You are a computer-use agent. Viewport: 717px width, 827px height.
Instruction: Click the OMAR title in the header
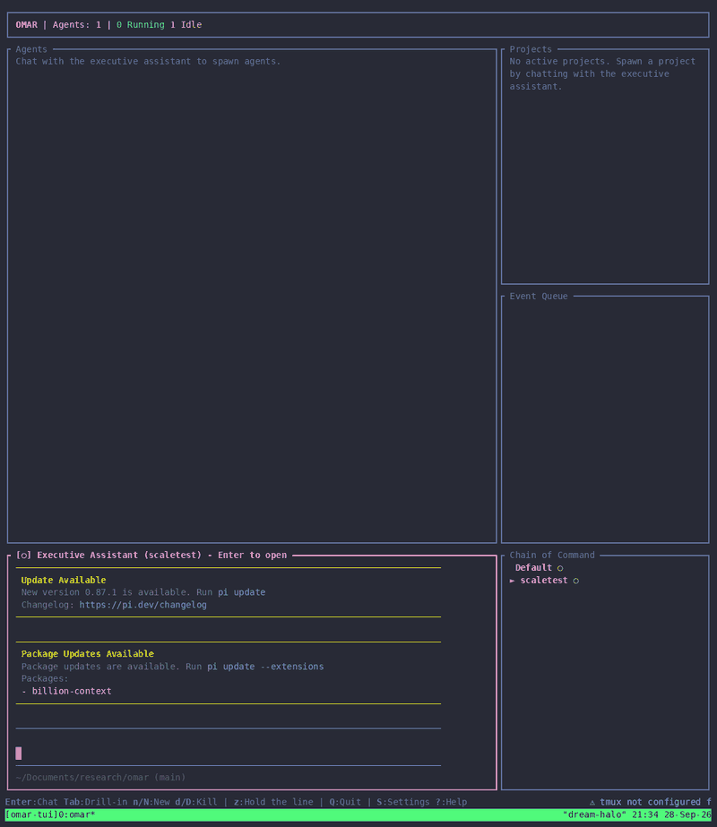[x=26, y=25]
